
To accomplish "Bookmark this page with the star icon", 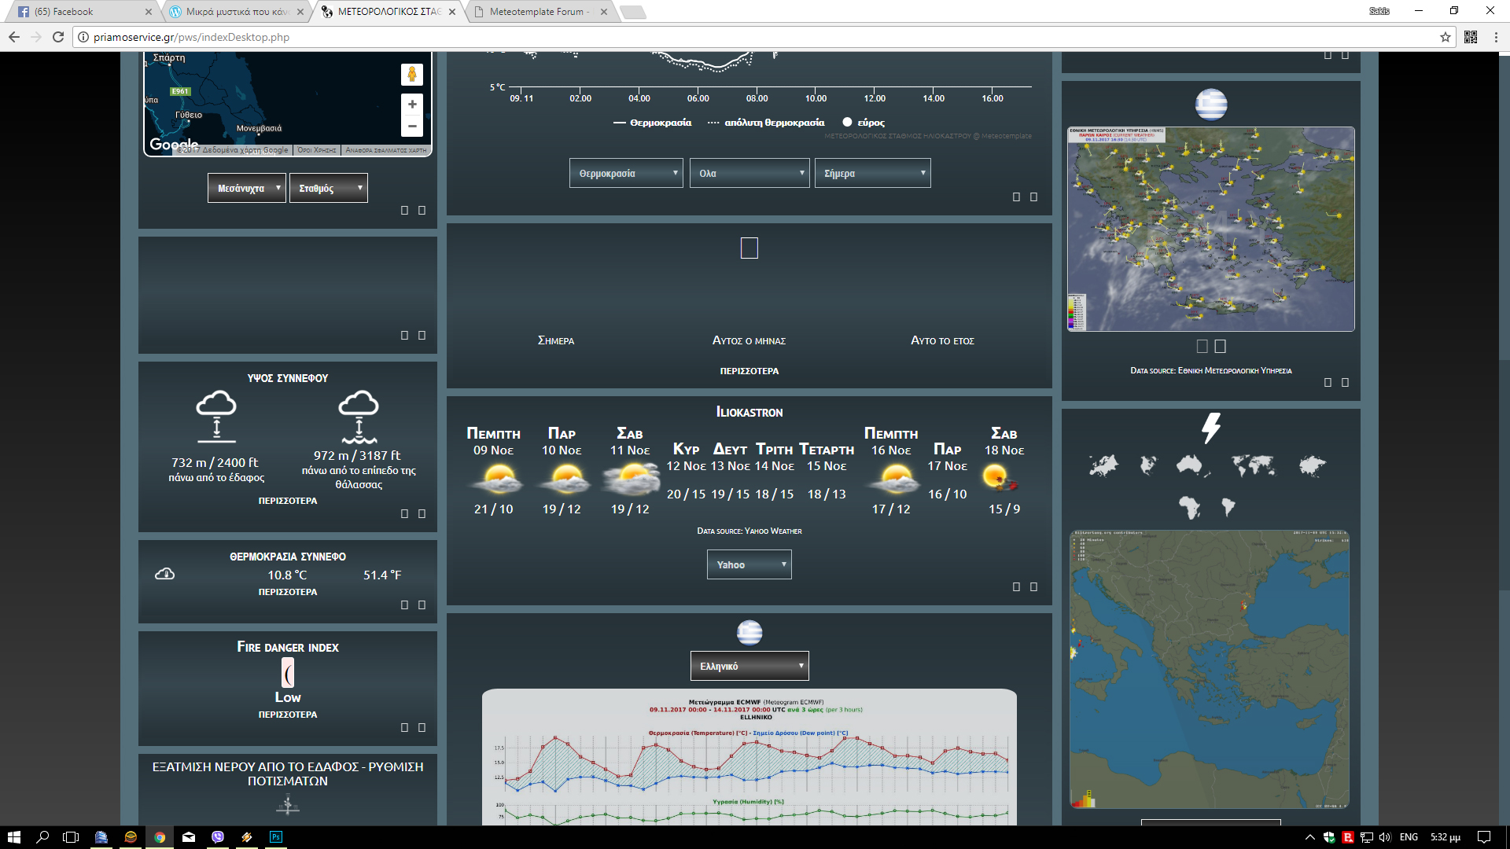I will 1446,37.
